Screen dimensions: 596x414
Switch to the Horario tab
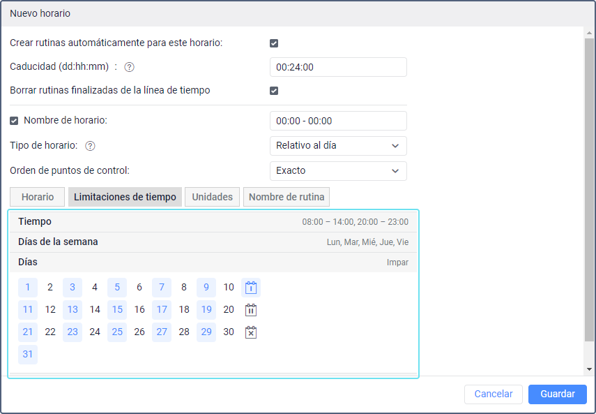(37, 197)
